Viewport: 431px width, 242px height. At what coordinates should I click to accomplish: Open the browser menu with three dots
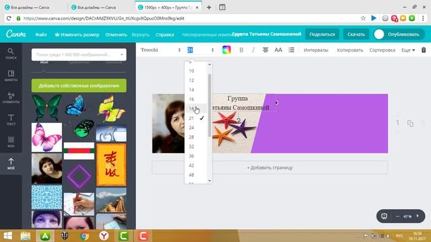(x=423, y=18)
